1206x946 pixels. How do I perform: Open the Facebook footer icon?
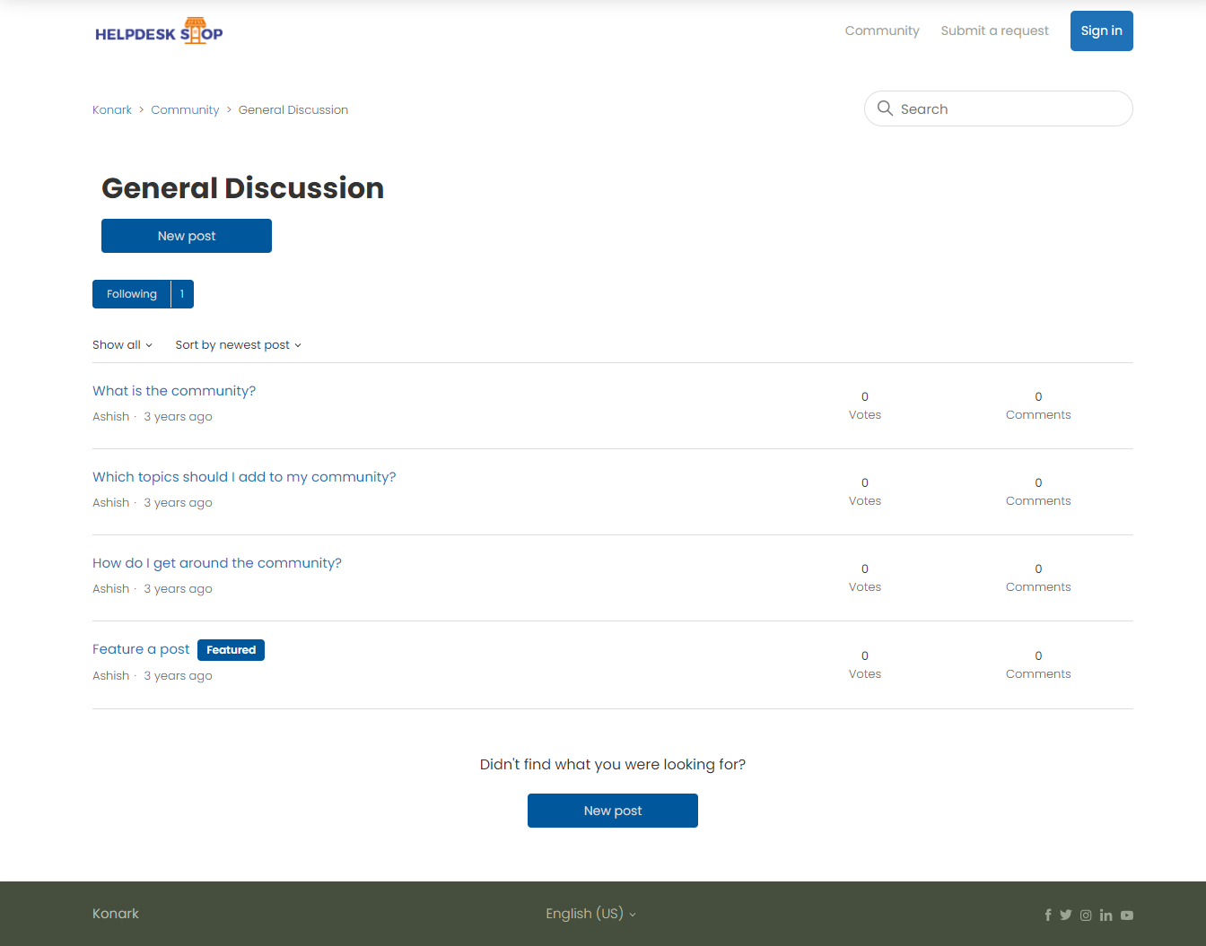(x=1047, y=915)
